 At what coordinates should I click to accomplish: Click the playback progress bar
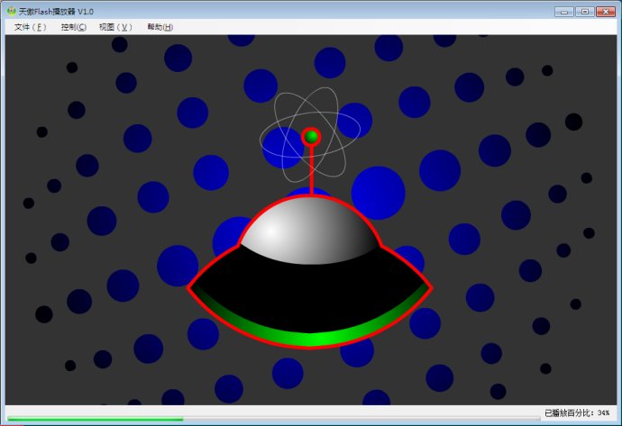273,419
